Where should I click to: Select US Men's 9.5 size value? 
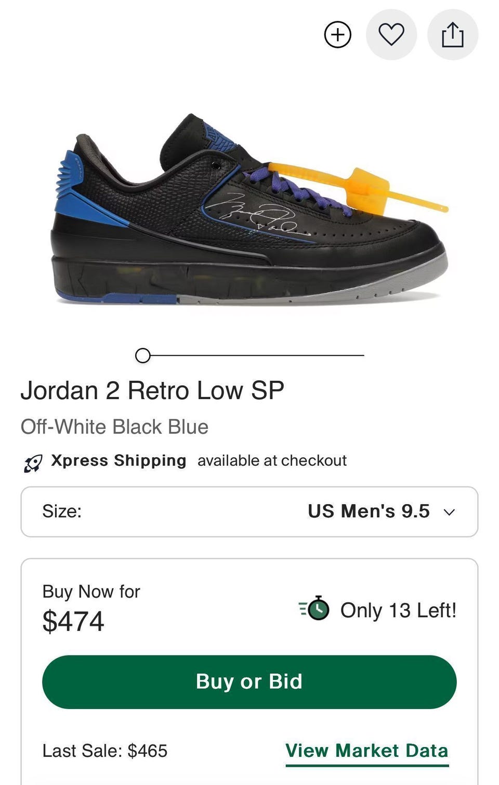click(369, 511)
